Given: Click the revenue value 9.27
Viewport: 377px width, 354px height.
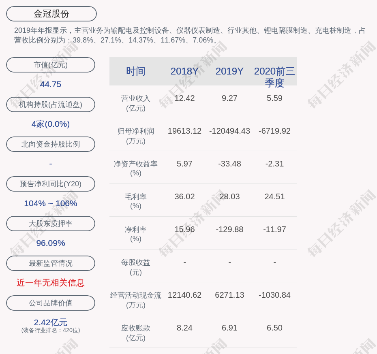Looking at the screenshot, I should (229, 98).
